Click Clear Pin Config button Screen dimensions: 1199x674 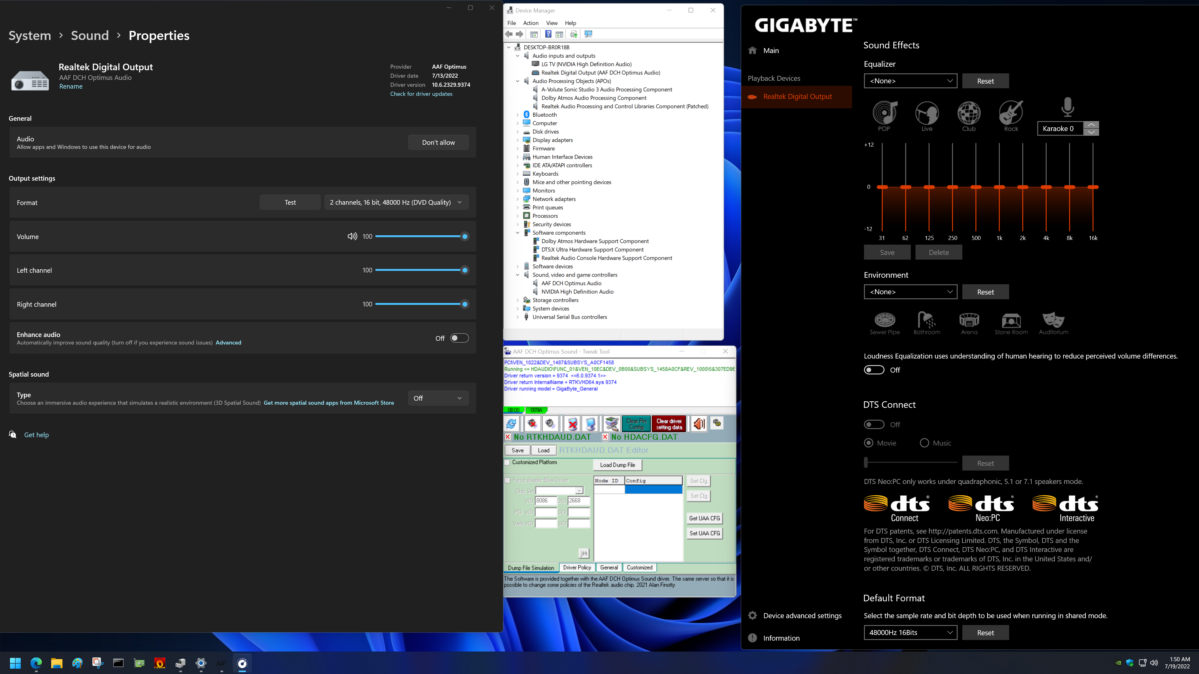636,424
